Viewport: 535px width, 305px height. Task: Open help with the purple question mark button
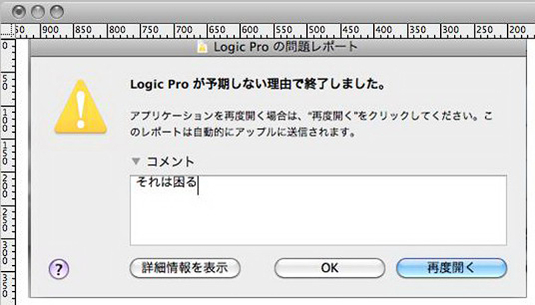pyautogui.click(x=59, y=269)
